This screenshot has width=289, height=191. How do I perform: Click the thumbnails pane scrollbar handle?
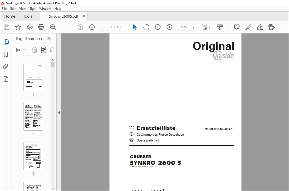52,65
